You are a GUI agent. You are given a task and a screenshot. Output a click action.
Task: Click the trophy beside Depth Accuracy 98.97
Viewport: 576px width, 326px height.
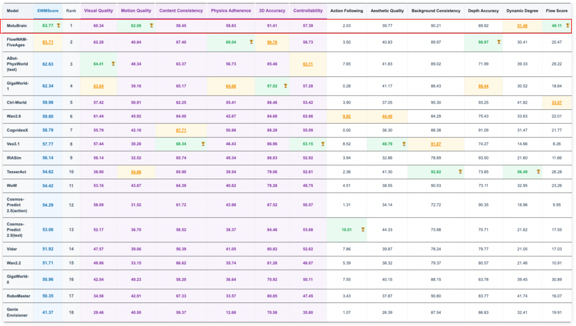tap(499, 42)
